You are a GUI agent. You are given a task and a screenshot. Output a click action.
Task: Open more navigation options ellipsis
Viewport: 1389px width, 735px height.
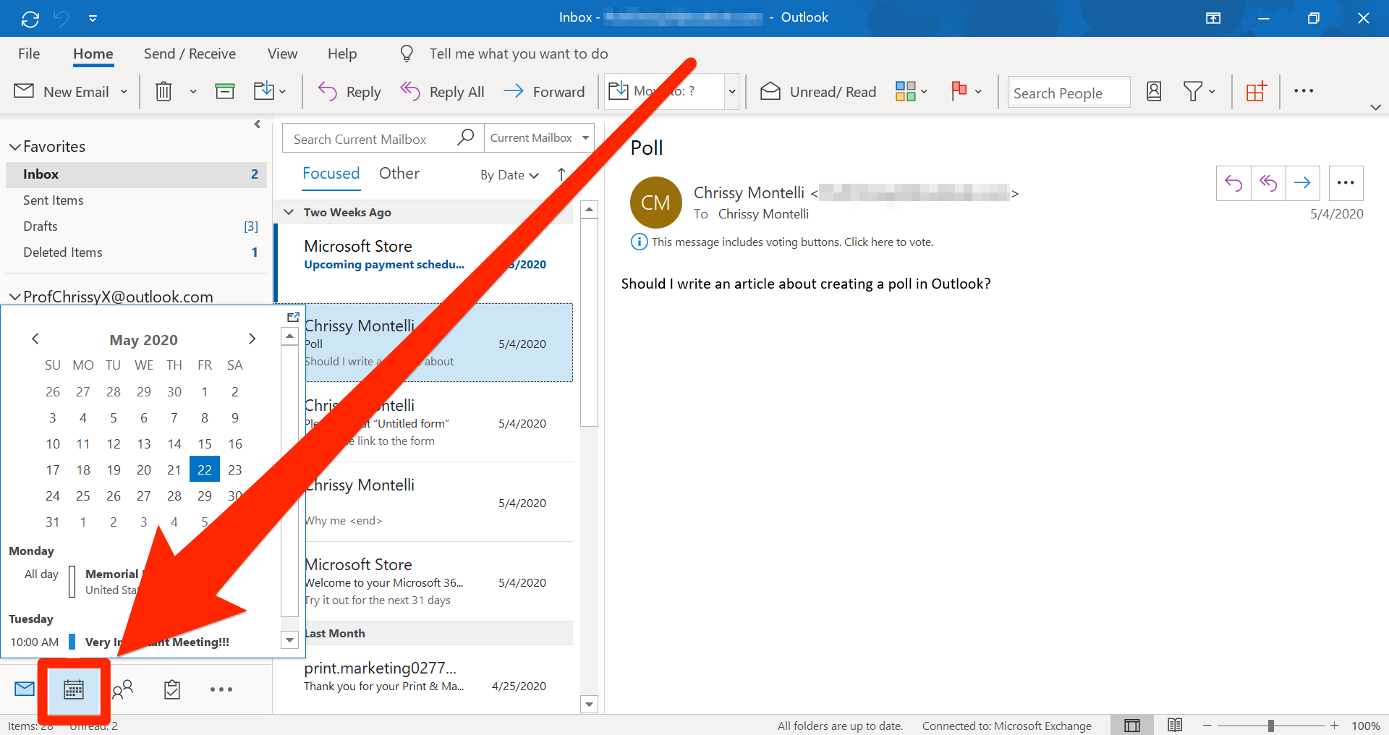coord(221,689)
